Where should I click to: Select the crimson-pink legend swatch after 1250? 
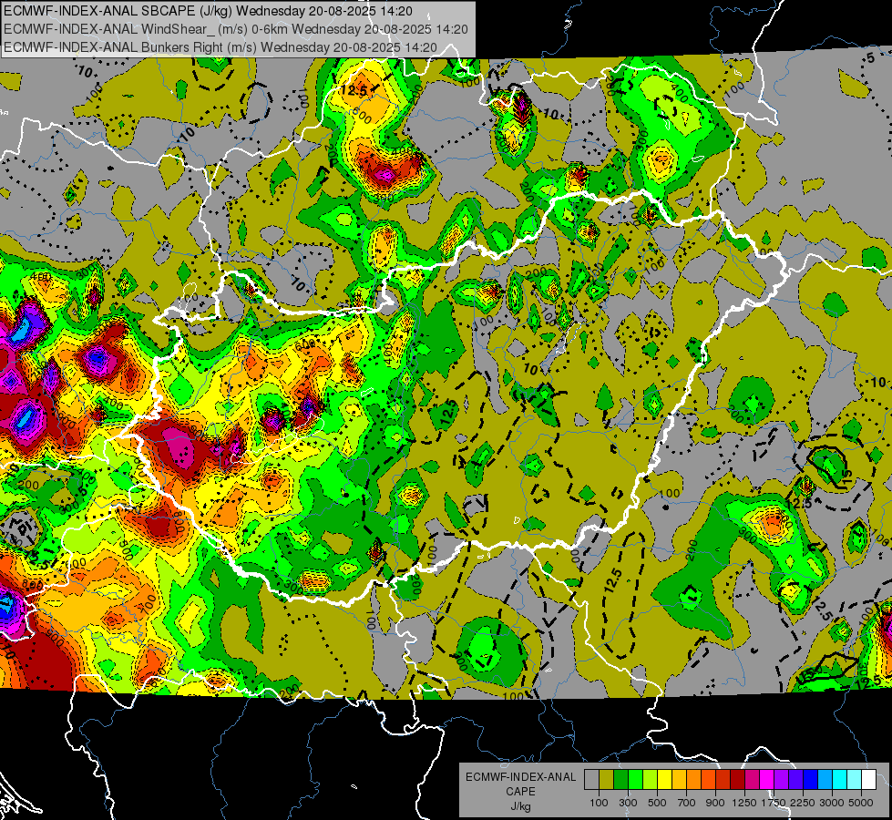752,780
